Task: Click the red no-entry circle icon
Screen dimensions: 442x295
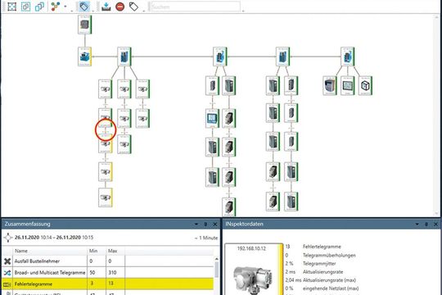Action: coord(120,7)
